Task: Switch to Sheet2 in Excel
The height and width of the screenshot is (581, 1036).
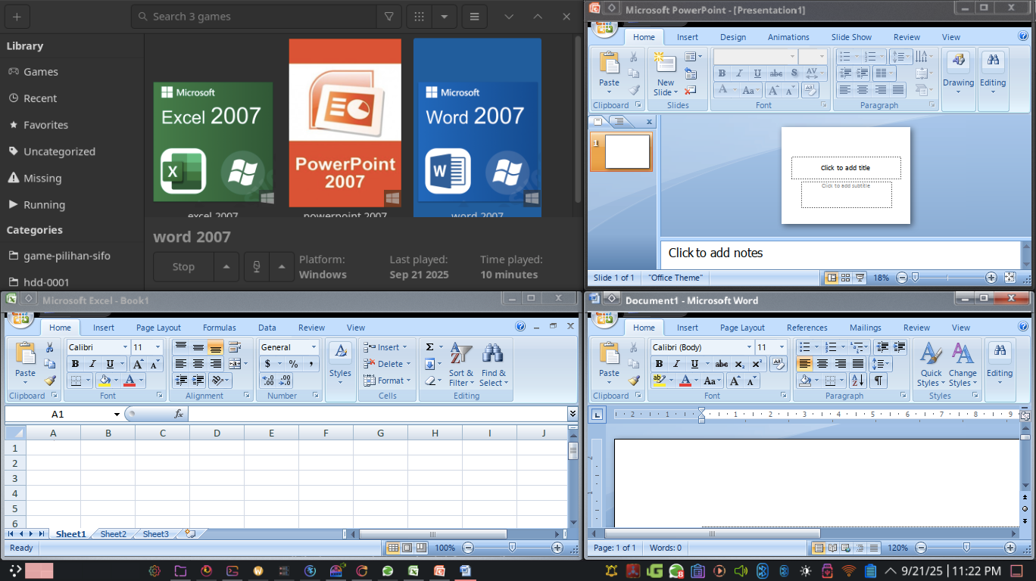Action: pos(114,534)
